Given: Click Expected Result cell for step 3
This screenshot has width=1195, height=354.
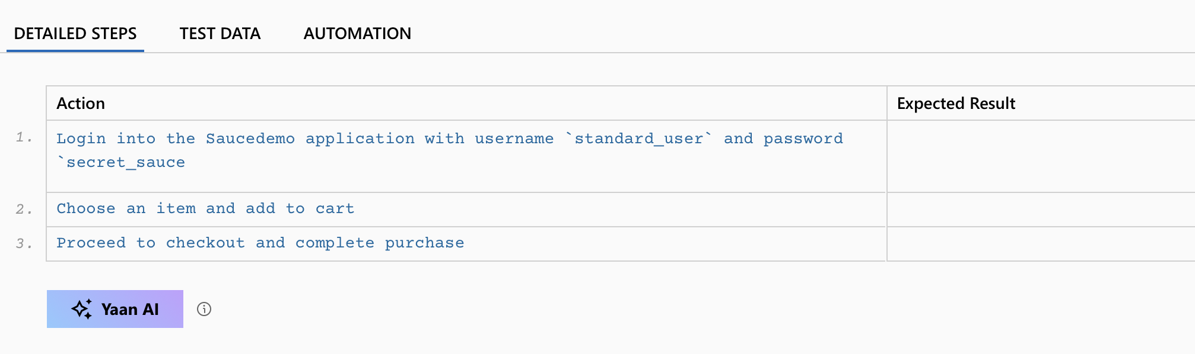Looking at the screenshot, I should 1041,244.
